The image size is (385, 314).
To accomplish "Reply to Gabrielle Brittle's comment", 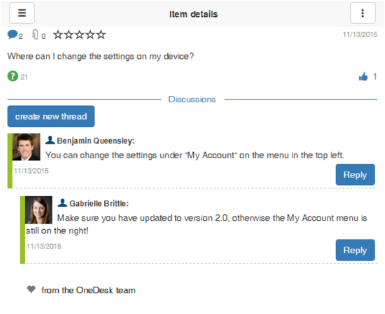I will (x=355, y=250).
